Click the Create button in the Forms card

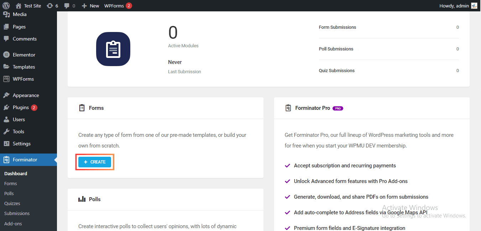[94, 162]
